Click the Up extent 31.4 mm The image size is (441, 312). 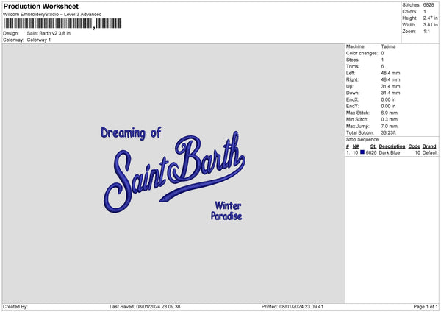coord(390,86)
